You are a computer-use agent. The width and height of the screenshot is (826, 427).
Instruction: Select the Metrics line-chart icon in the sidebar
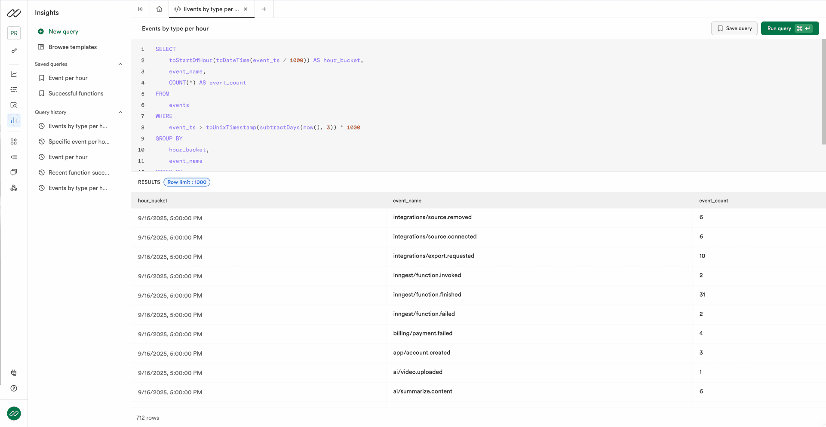(14, 74)
